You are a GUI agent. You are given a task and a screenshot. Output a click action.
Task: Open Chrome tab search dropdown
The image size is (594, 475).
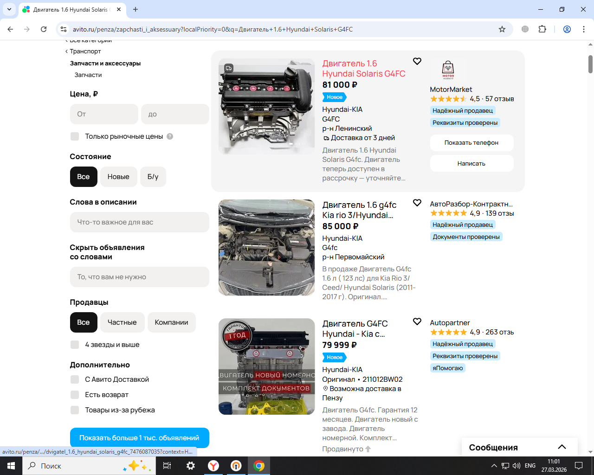(9, 9)
